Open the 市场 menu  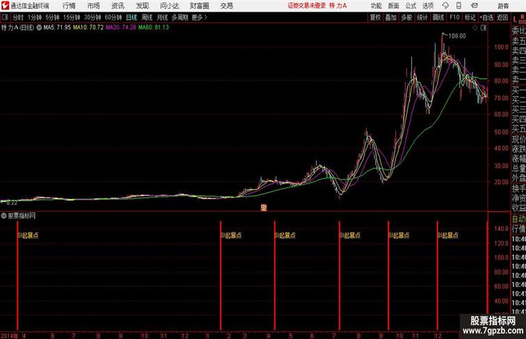pos(94,6)
